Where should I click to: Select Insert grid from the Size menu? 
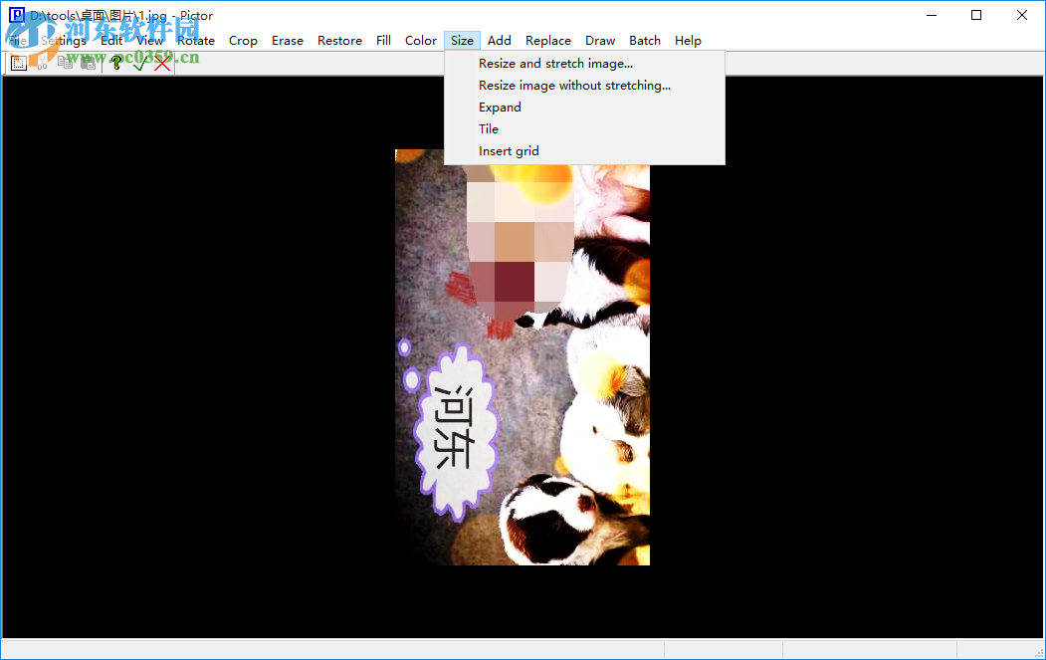pos(509,150)
